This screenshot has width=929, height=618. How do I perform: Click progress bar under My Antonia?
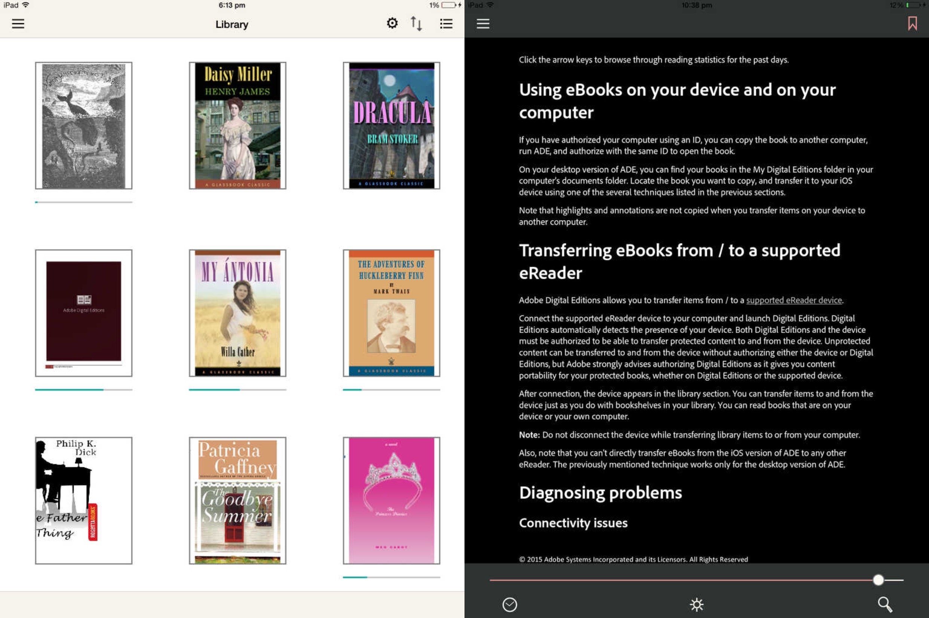coord(237,390)
